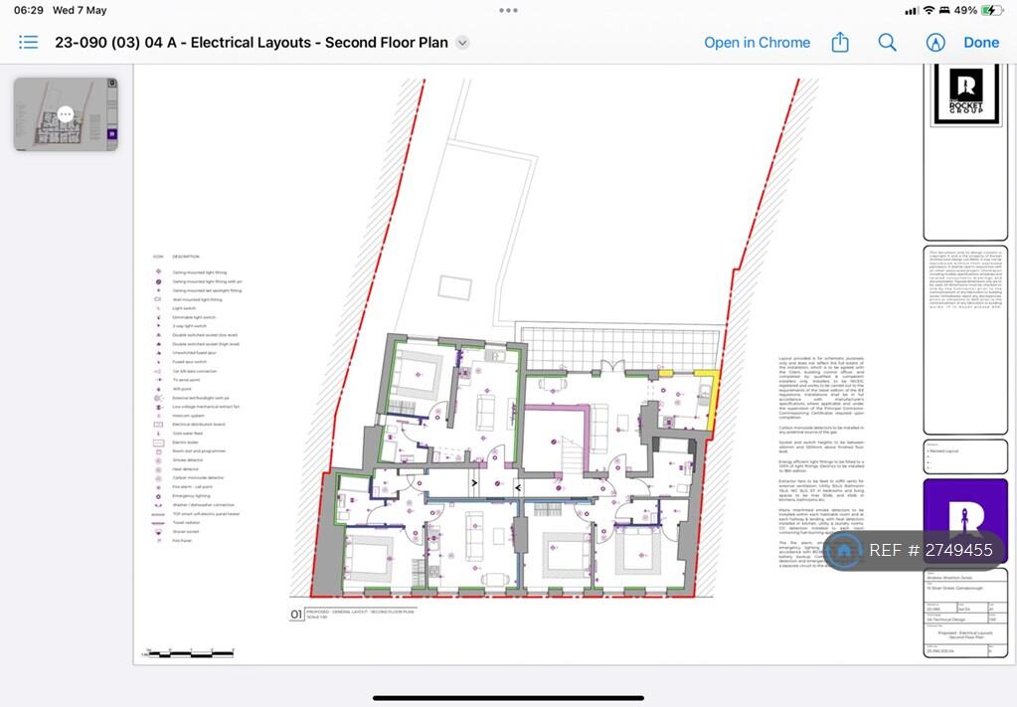Viewport: 1017px width, 707px height.
Task: Click the house icon beside REF number
Action: [846, 550]
